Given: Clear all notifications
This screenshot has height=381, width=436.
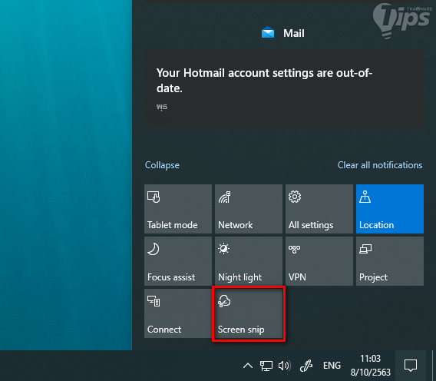Looking at the screenshot, I should 380,165.
